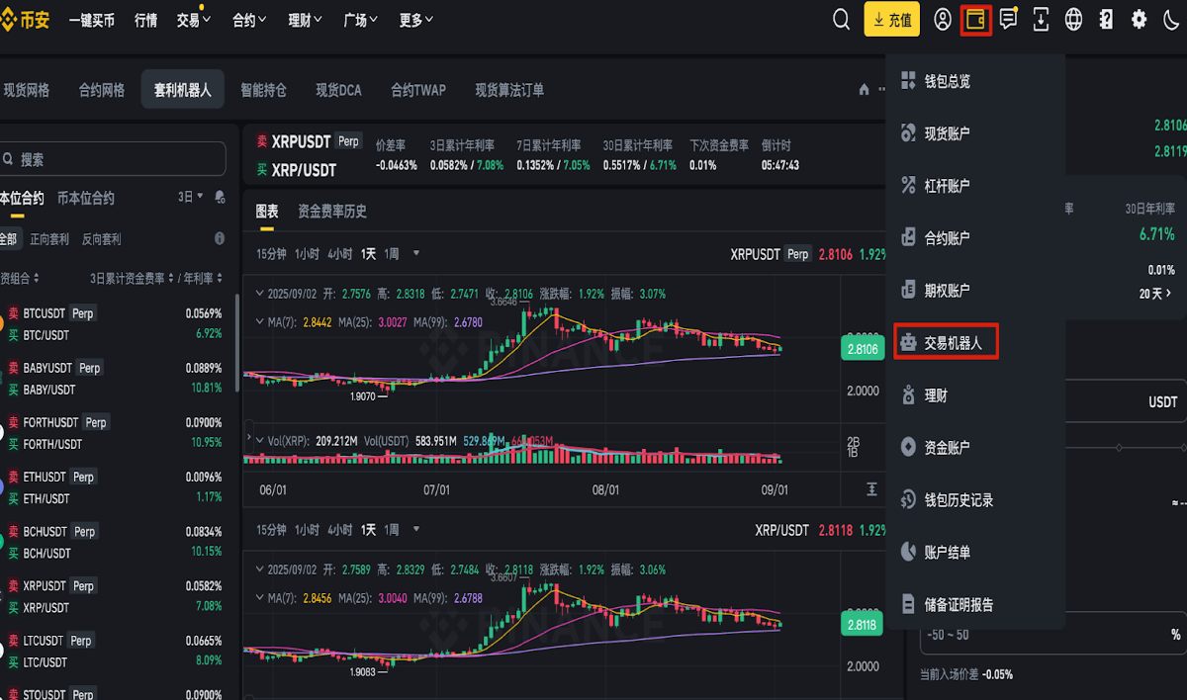The width and height of the screenshot is (1187, 700).
Task: Toggle dark mode with the moon icon
Action: tap(1171, 19)
